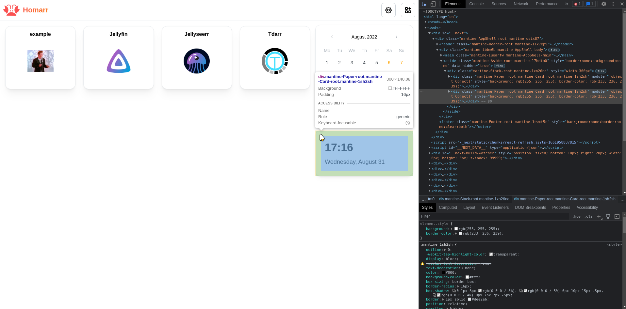Click div.mantine-Stack-root breadcrumb
This screenshot has height=309, width=626.
pyautogui.click(x=474, y=199)
